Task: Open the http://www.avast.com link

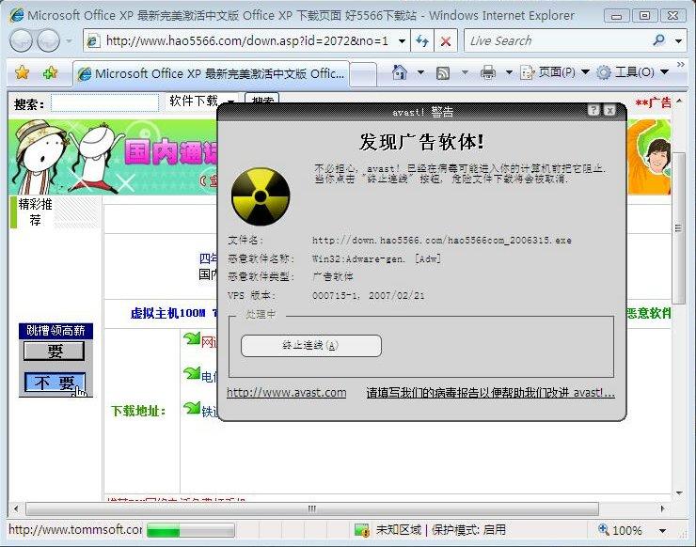Action: click(x=286, y=393)
